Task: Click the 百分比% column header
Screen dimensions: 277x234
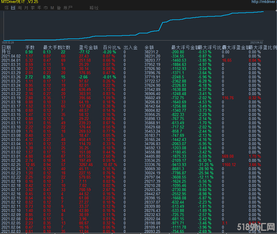Action: click(112, 47)
